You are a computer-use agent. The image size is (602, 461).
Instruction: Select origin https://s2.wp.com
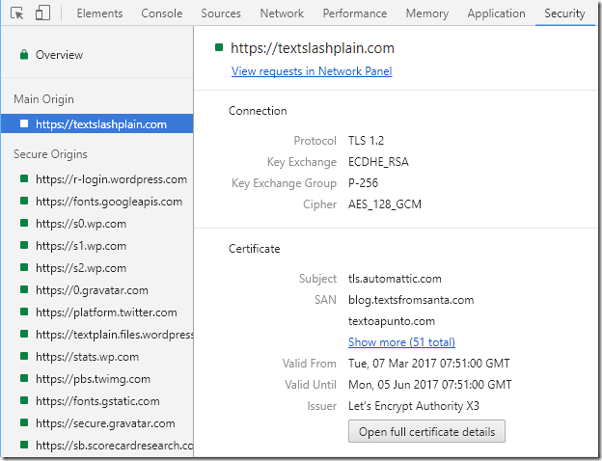pyautogui.click(x=97, y=268)
